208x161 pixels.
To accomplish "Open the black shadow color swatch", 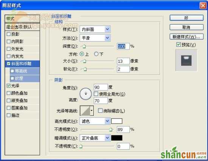I will click(x=117, y=138).
